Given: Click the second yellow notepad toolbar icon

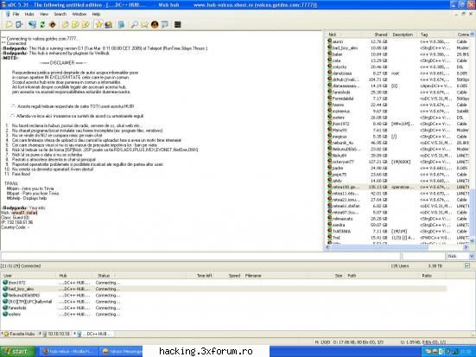Looking at the screenshot, I should point(75,24).
